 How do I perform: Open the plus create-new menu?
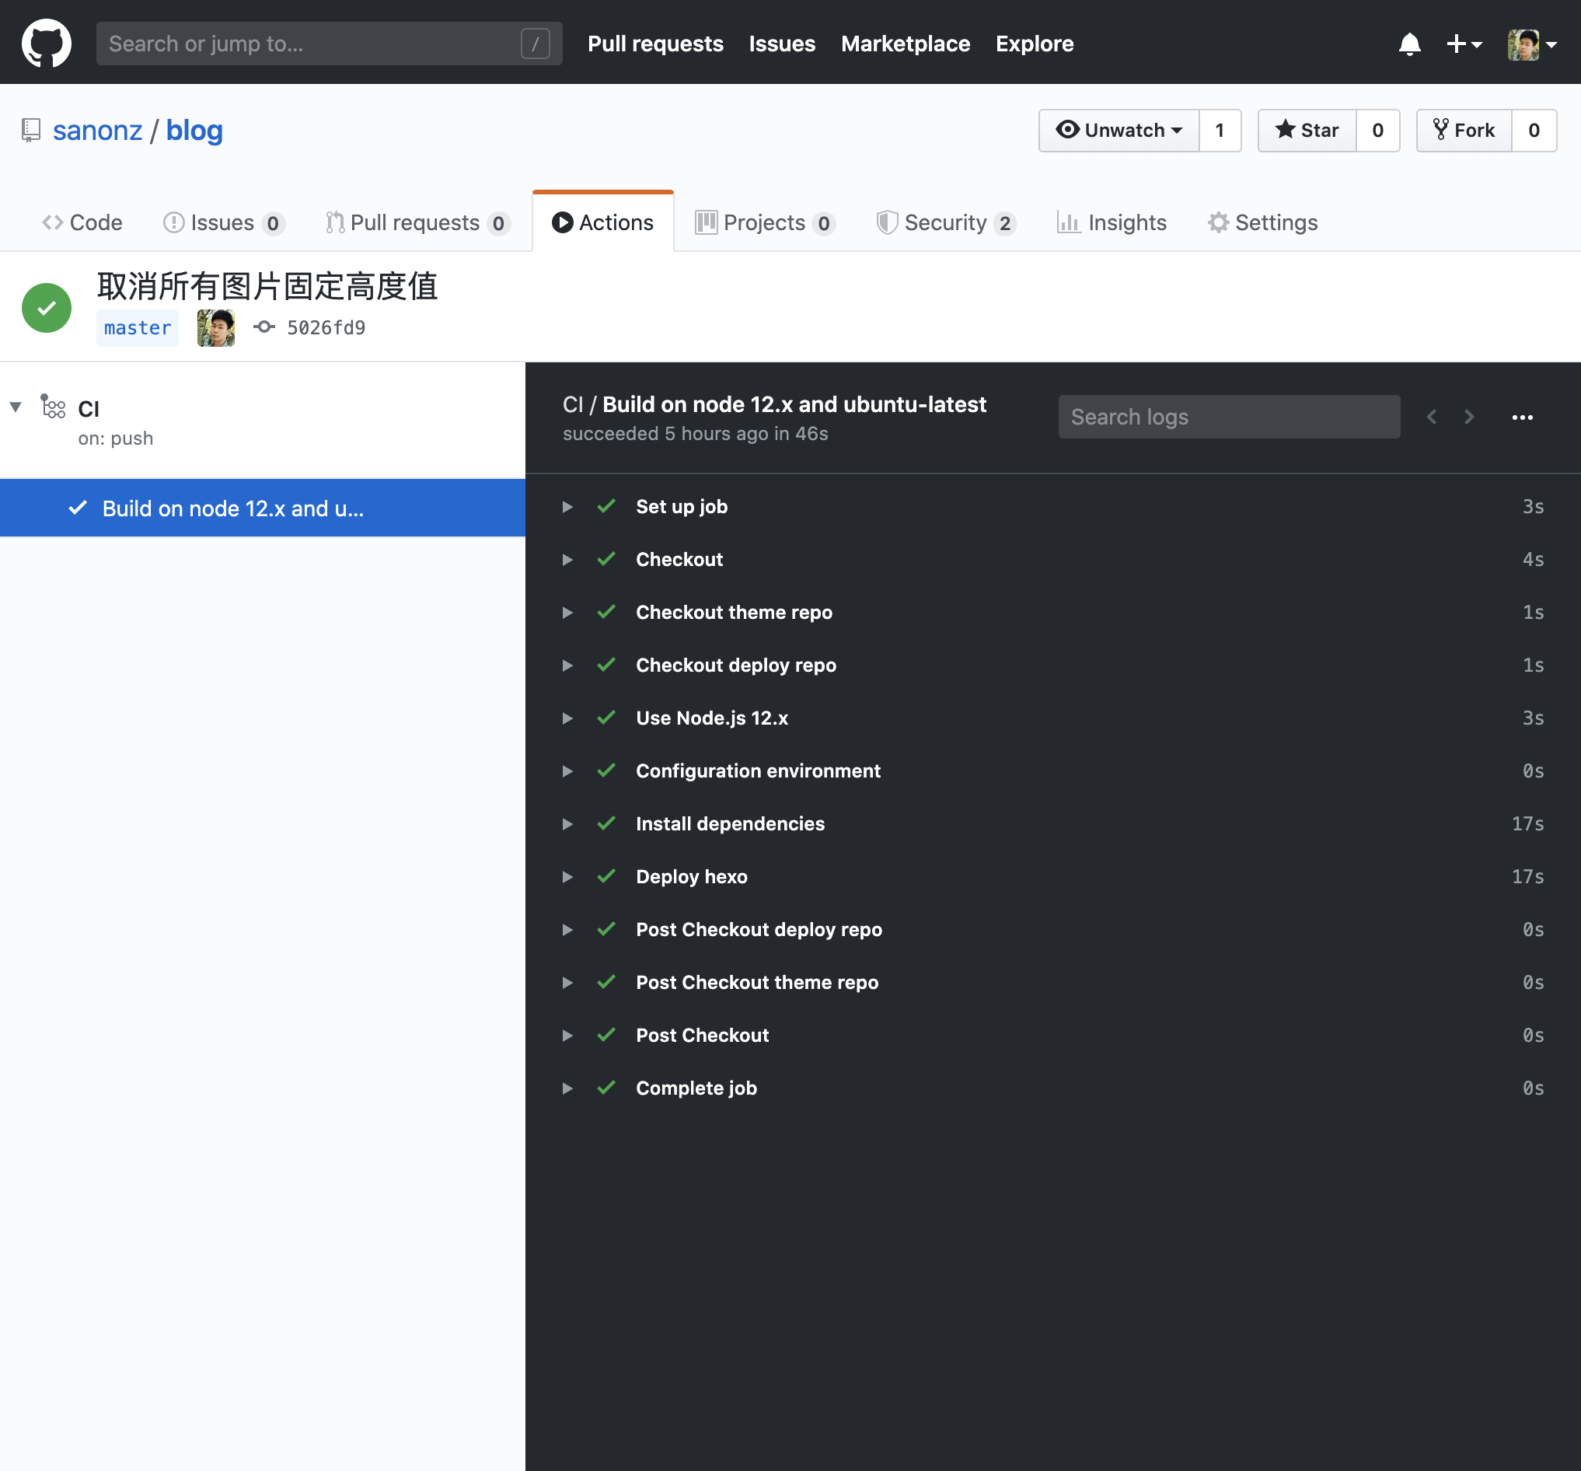coord(1463,44)
